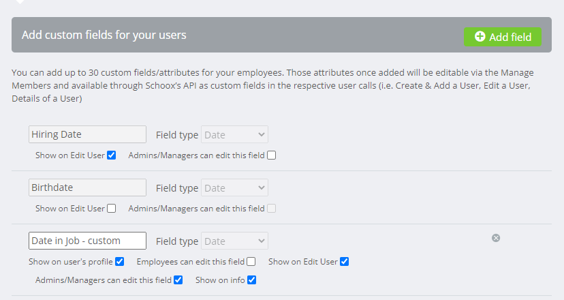The height and width of the screenshot is (300, 564).
Task: Click the Hiring Date name field
Action: click(87, 134)
